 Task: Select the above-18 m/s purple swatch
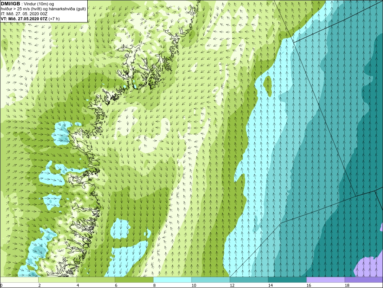click(x=364, y=280)
